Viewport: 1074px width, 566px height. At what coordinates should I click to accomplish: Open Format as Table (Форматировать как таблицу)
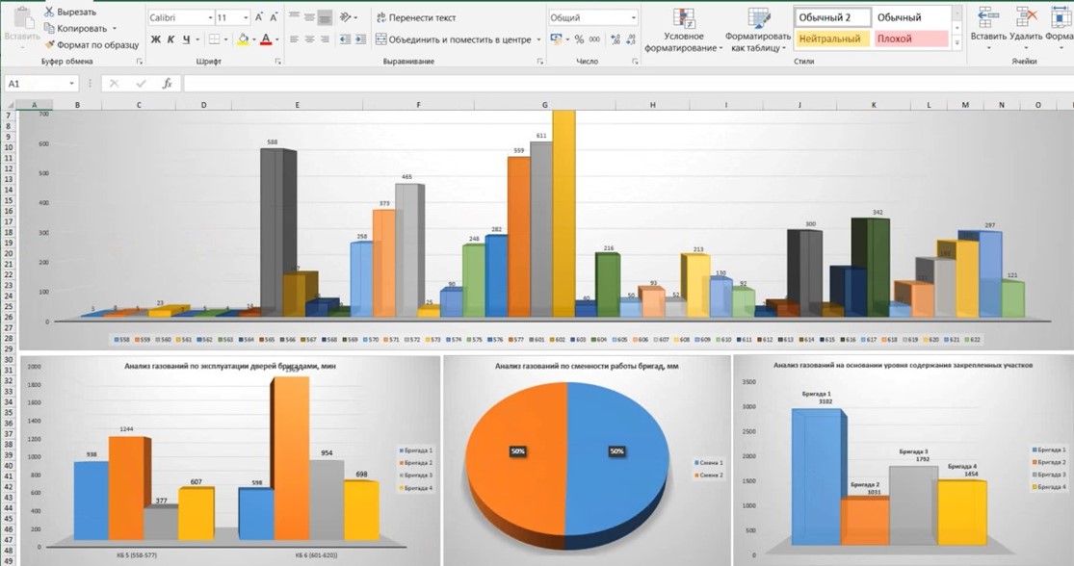coord(757,31)
